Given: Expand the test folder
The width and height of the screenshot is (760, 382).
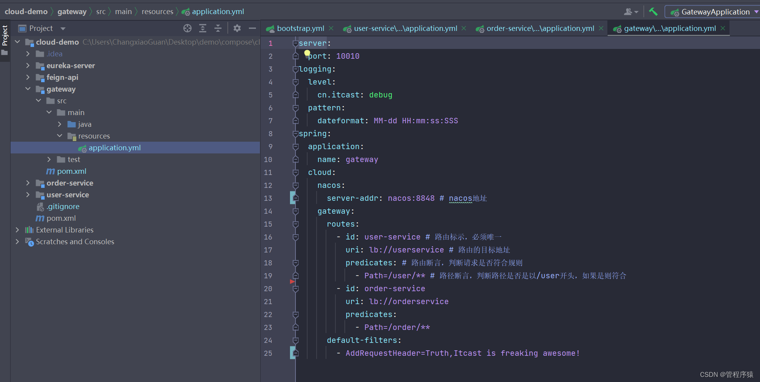Looking at the screenshot, I should coord(49,159).
